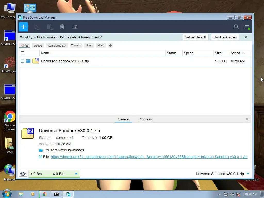Image resolution: width=264 pixels, height=198 pixels.
Task: Open media player from taskbar
Action: click(33, 194)
